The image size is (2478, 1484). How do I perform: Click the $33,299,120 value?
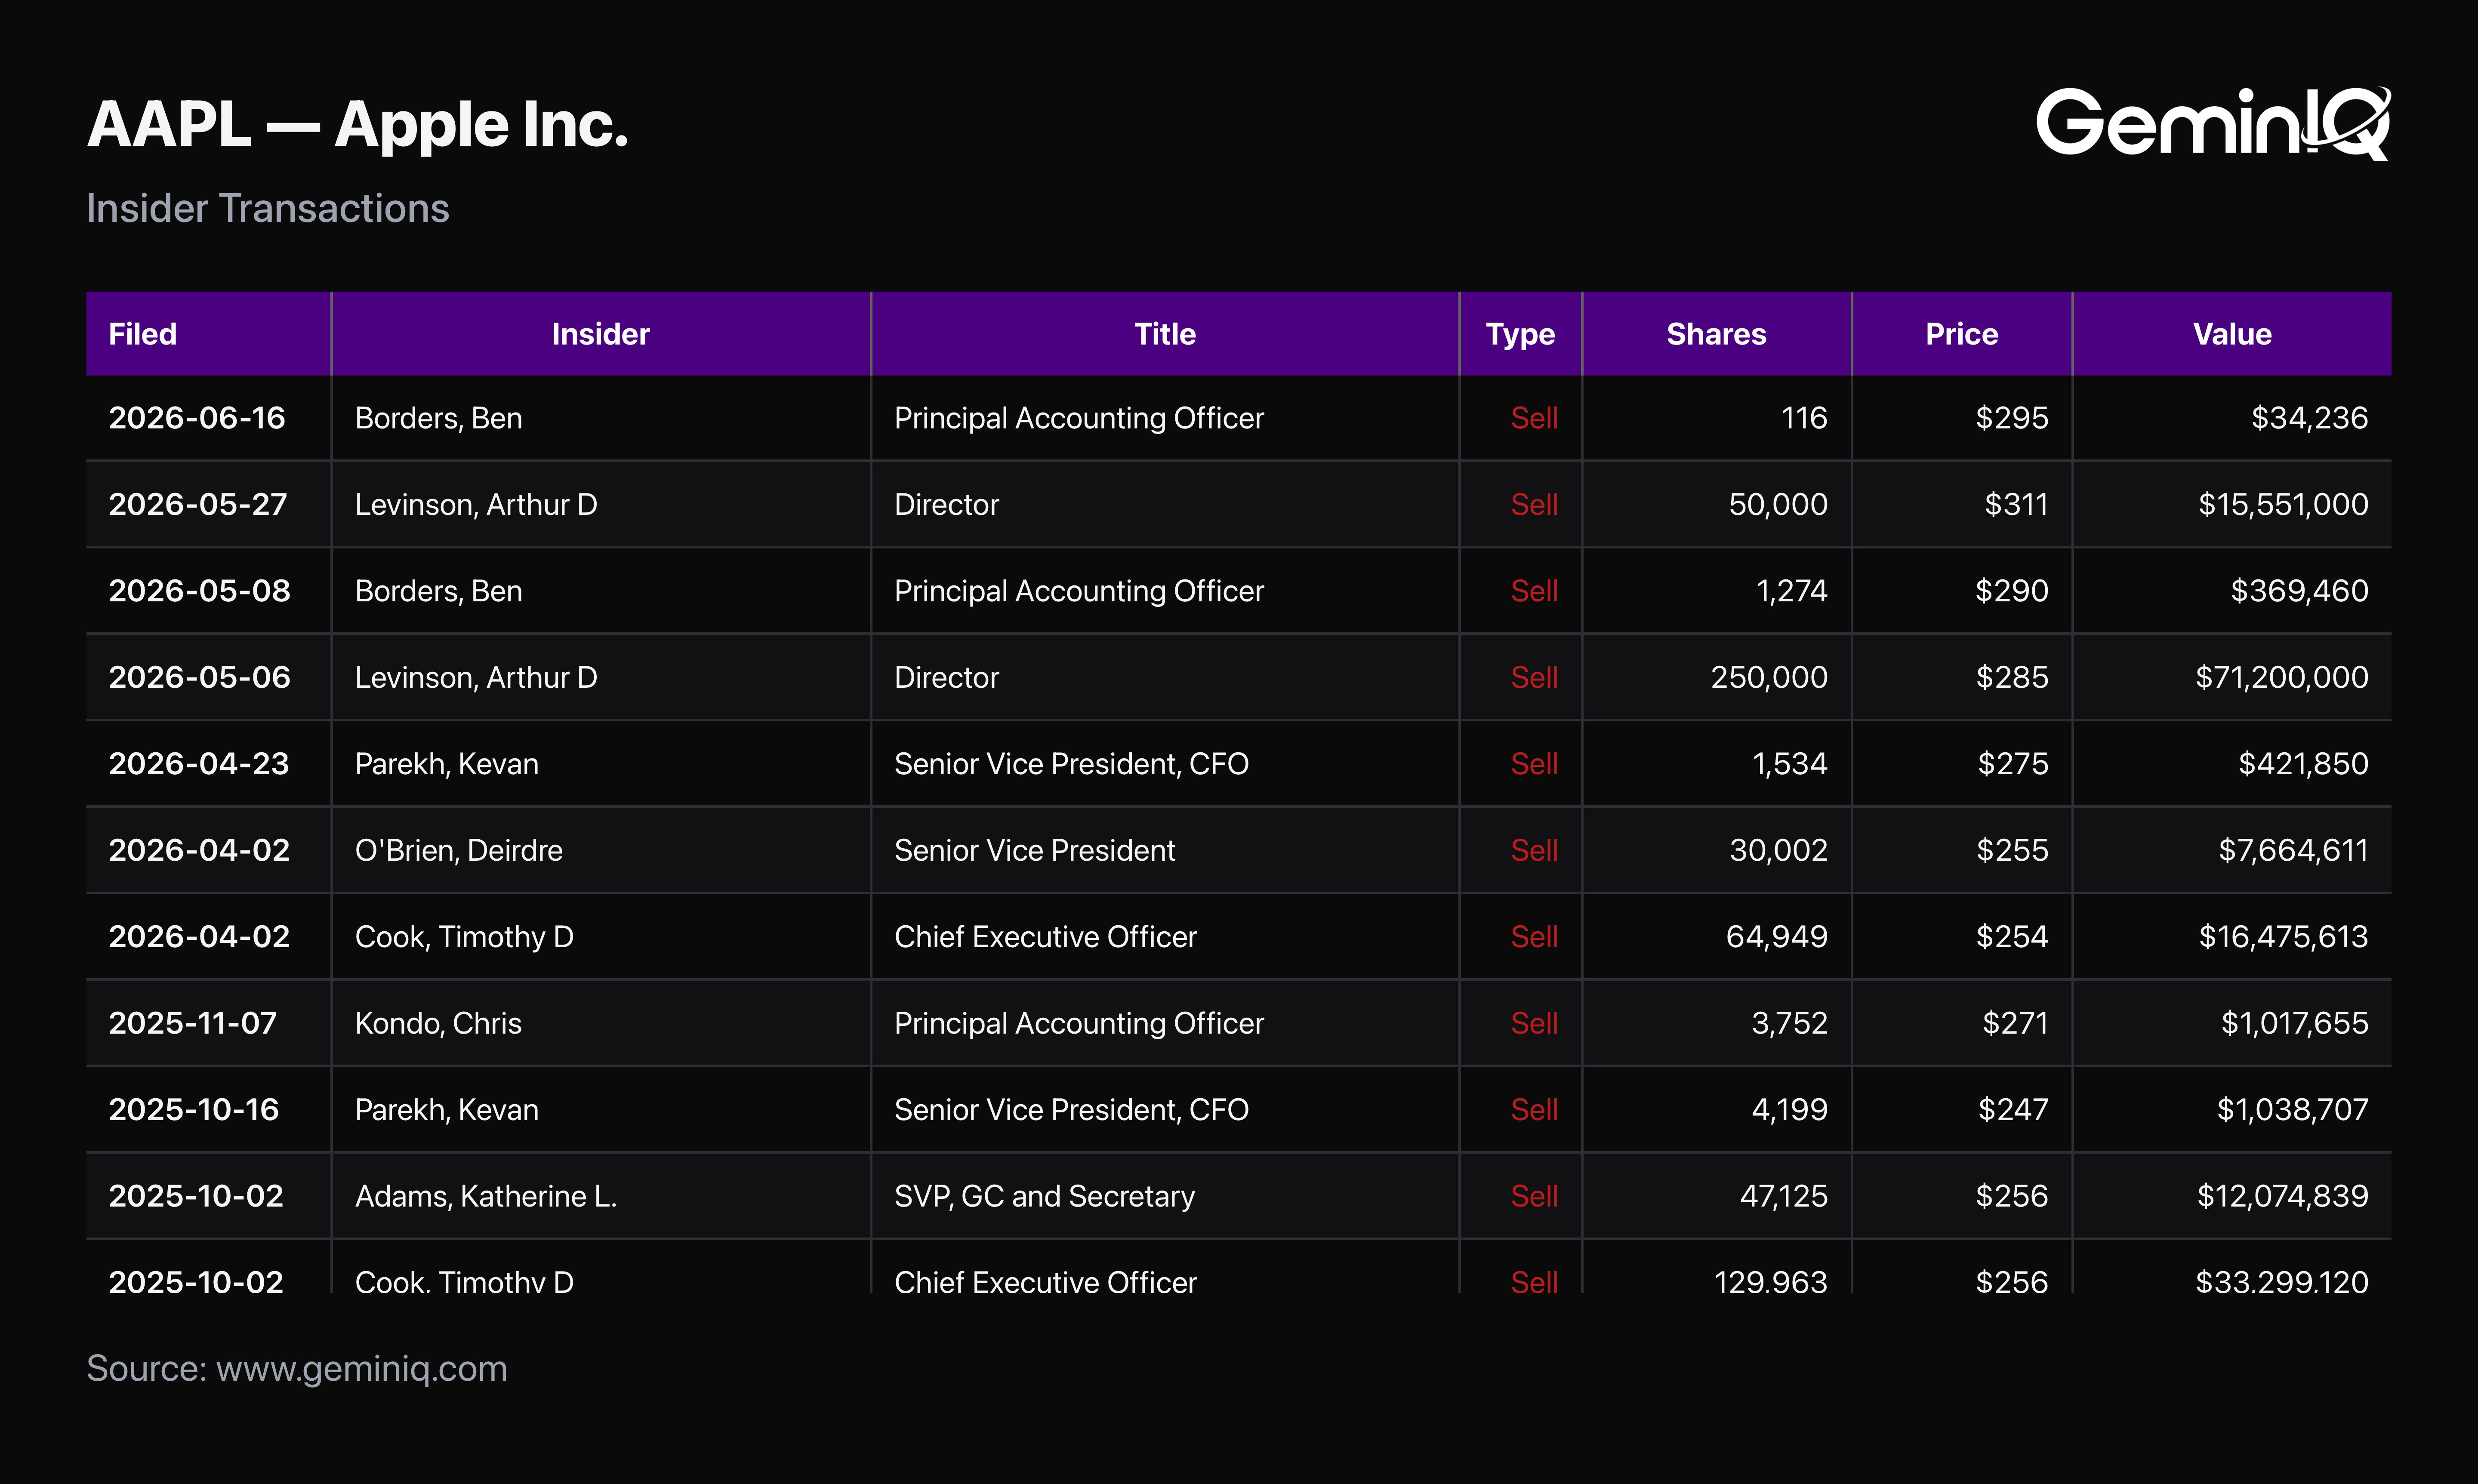[x=2281, y=1282]
